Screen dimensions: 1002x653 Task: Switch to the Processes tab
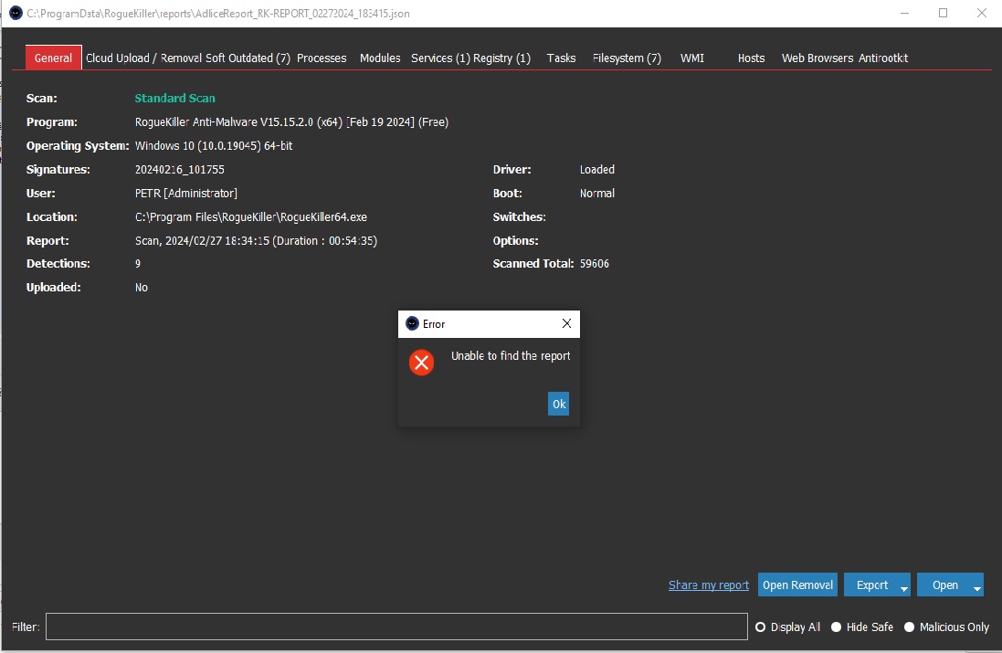tap(322, 58)
